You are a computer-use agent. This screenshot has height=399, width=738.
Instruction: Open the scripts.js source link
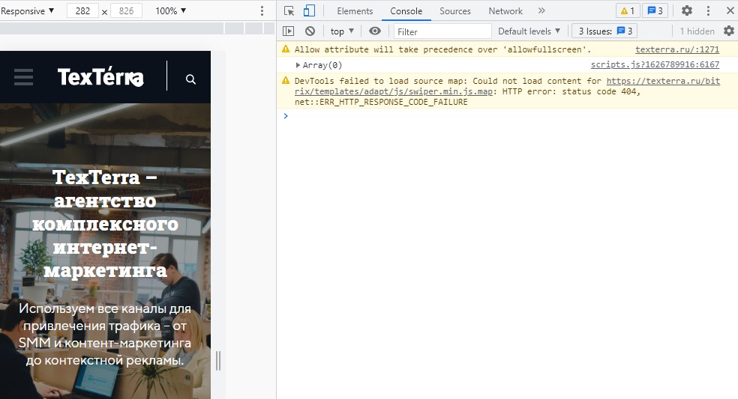(655, 65)
